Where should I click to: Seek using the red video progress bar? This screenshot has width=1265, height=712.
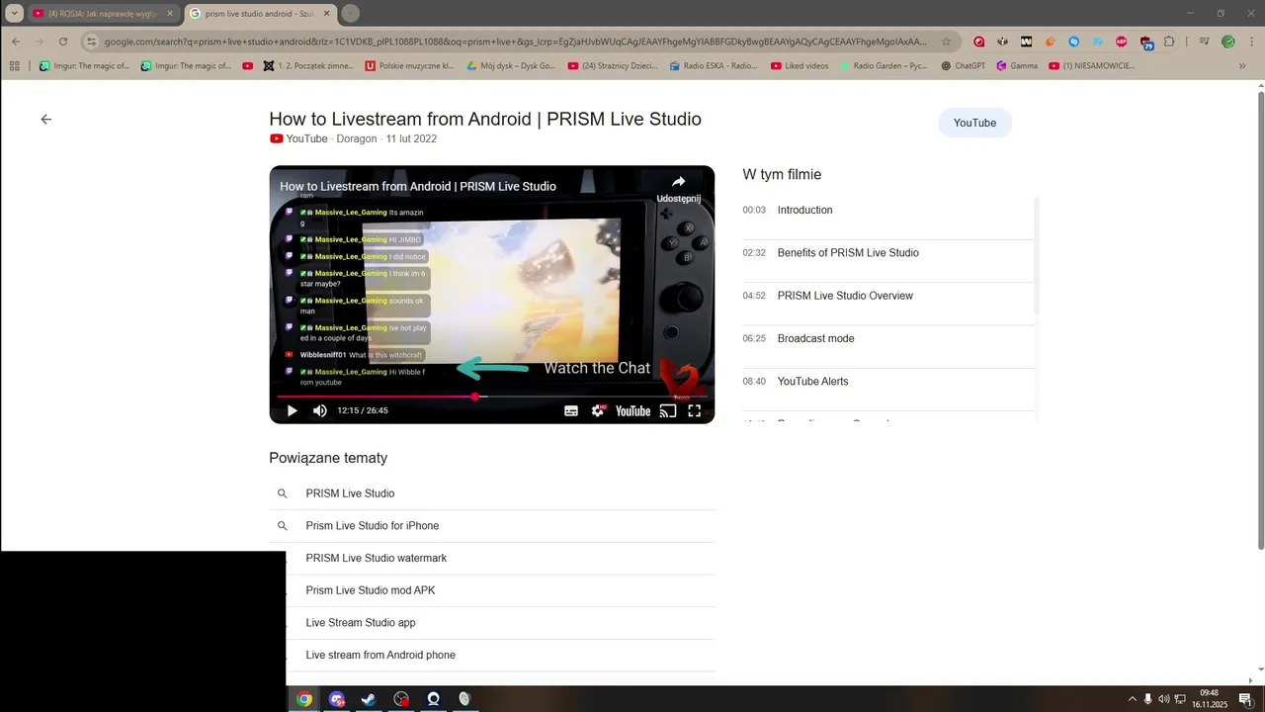tap(492, 397)
